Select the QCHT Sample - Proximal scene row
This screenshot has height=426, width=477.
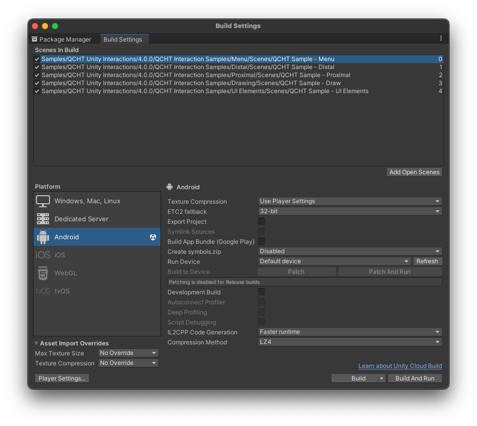pos(238,75)
